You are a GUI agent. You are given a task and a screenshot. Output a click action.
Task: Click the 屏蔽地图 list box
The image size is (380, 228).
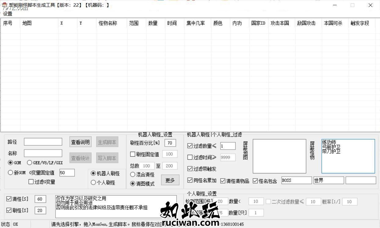point(280,156)
